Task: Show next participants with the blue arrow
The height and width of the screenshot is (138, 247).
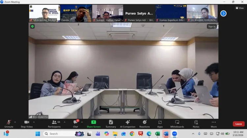Action: point(223,13)
